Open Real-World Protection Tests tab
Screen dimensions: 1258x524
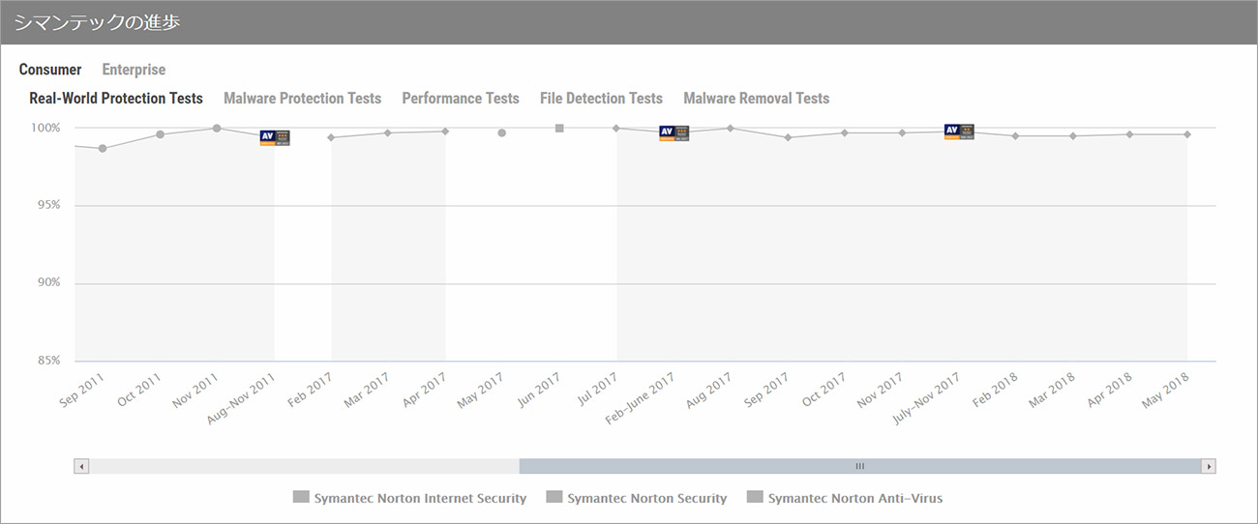click(116, 99)
